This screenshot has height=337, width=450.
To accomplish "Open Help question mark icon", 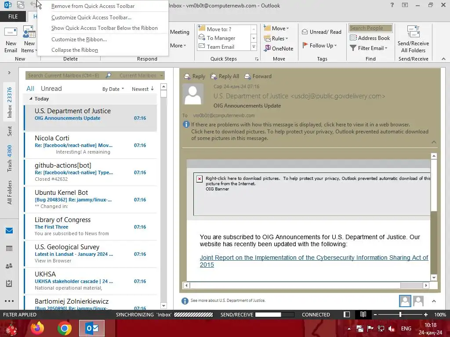I will [392, 5].
